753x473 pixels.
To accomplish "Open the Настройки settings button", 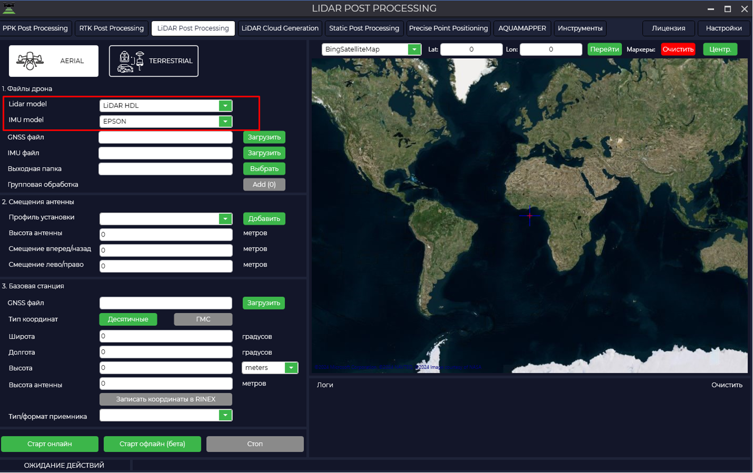I will point(724,28).
